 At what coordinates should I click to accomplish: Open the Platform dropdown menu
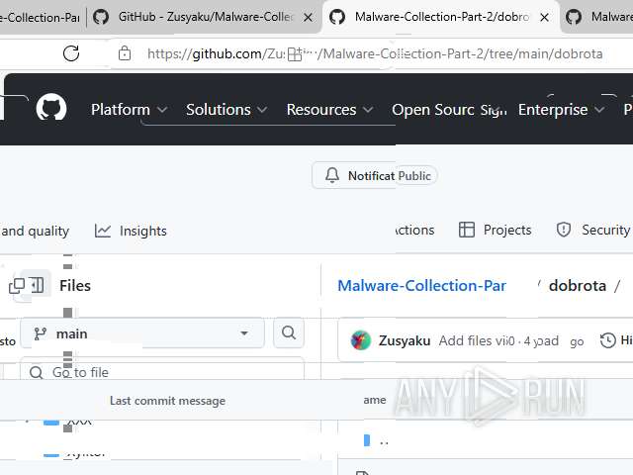coord(129,110)
